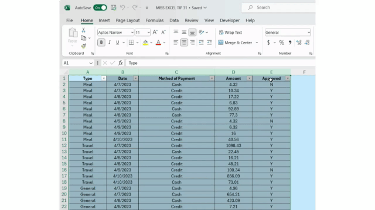The height and width of the screenshot is (210, 375).
Task: Click Wrap Text
Action: click(x=230, y=33)
